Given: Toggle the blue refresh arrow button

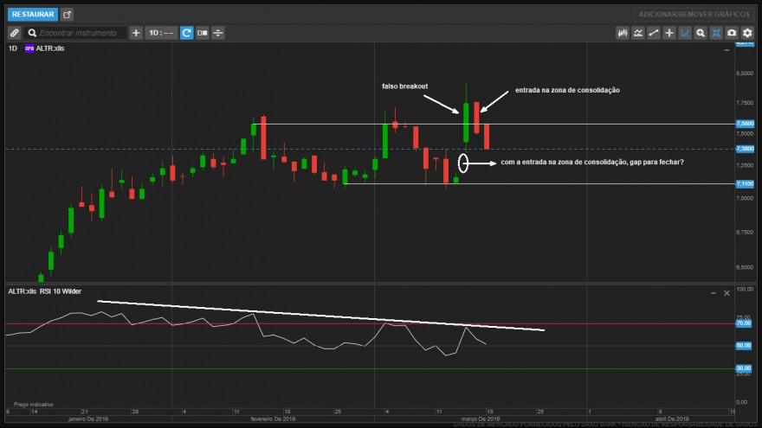Looking at the screenshot, I should 187,33.
